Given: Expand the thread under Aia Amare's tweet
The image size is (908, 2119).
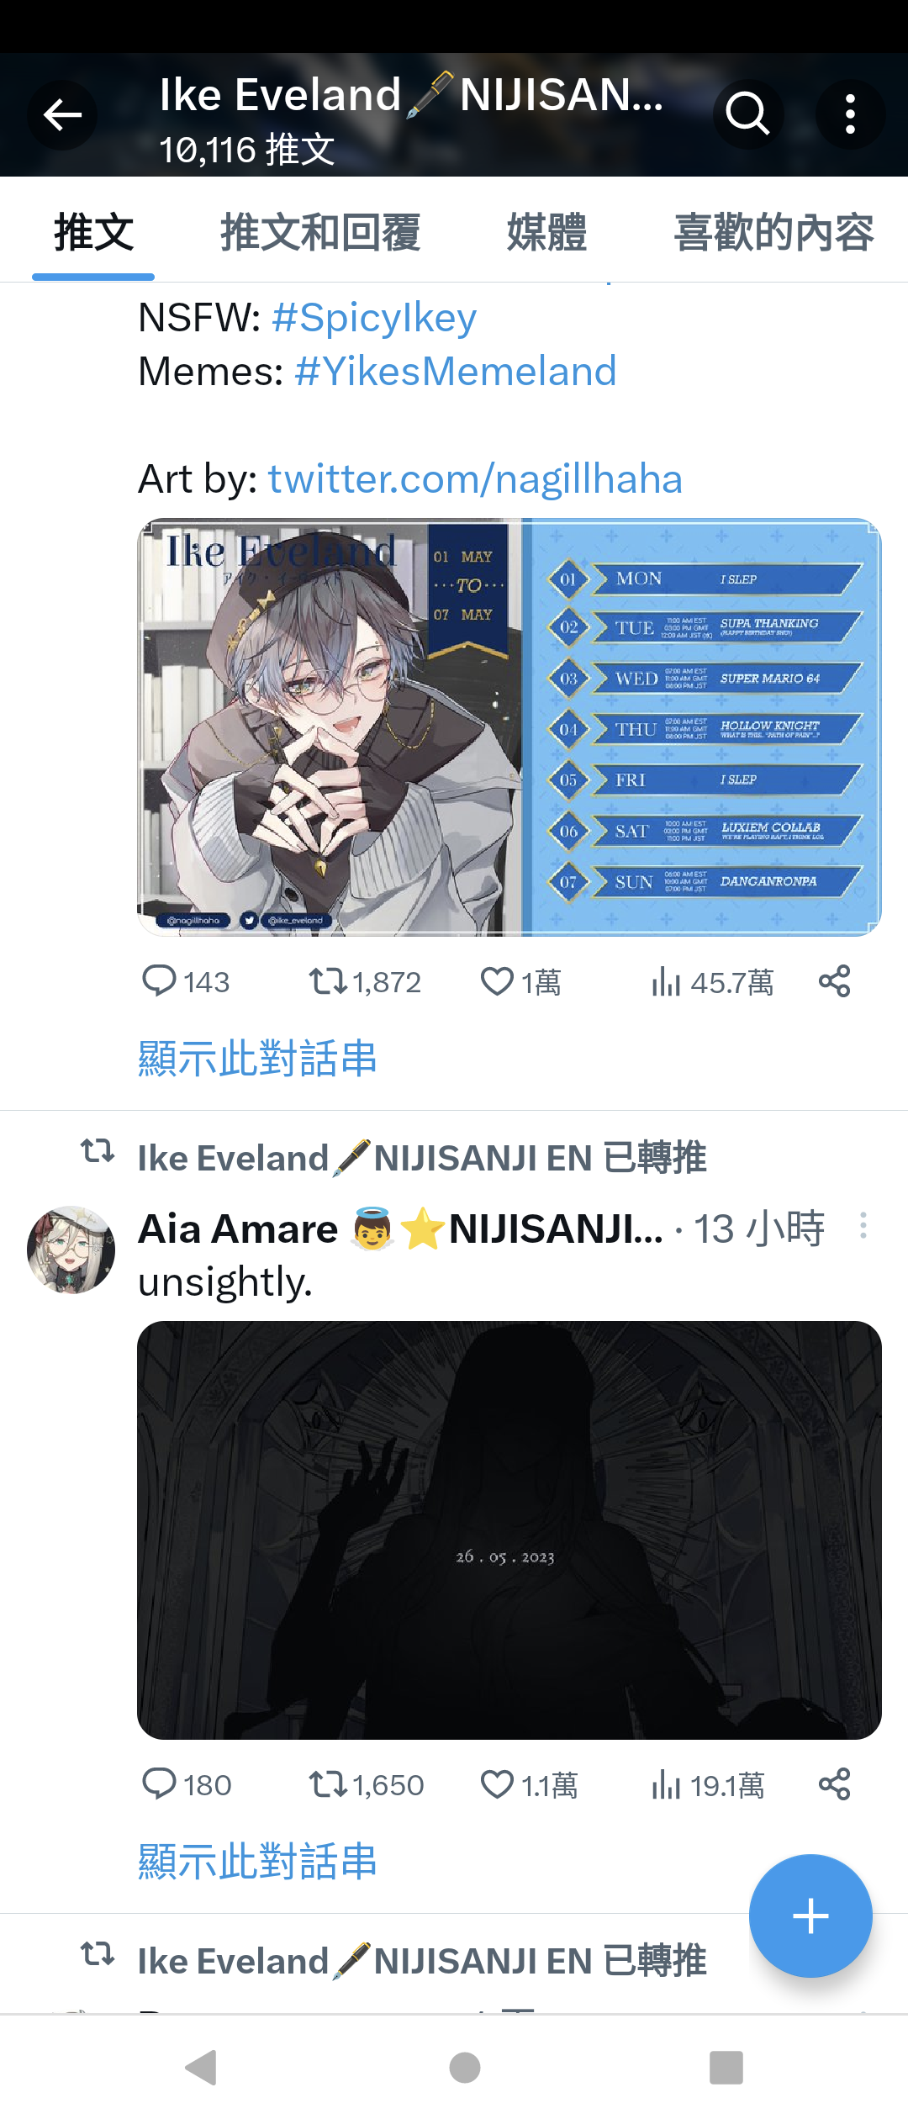Looking at the screenshot, I should pyautogui.click(x=257, y=1861).
